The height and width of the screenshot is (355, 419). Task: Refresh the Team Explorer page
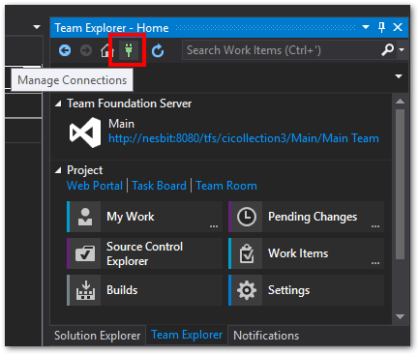tap(158, 50)
